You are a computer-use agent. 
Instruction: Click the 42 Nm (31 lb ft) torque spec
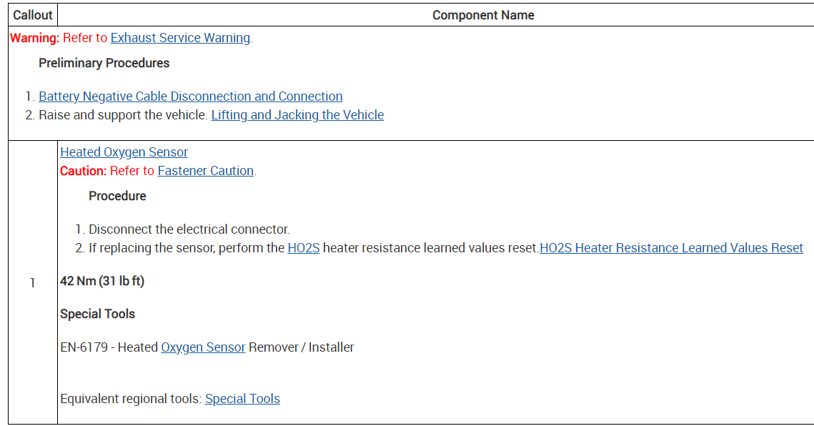102,281
